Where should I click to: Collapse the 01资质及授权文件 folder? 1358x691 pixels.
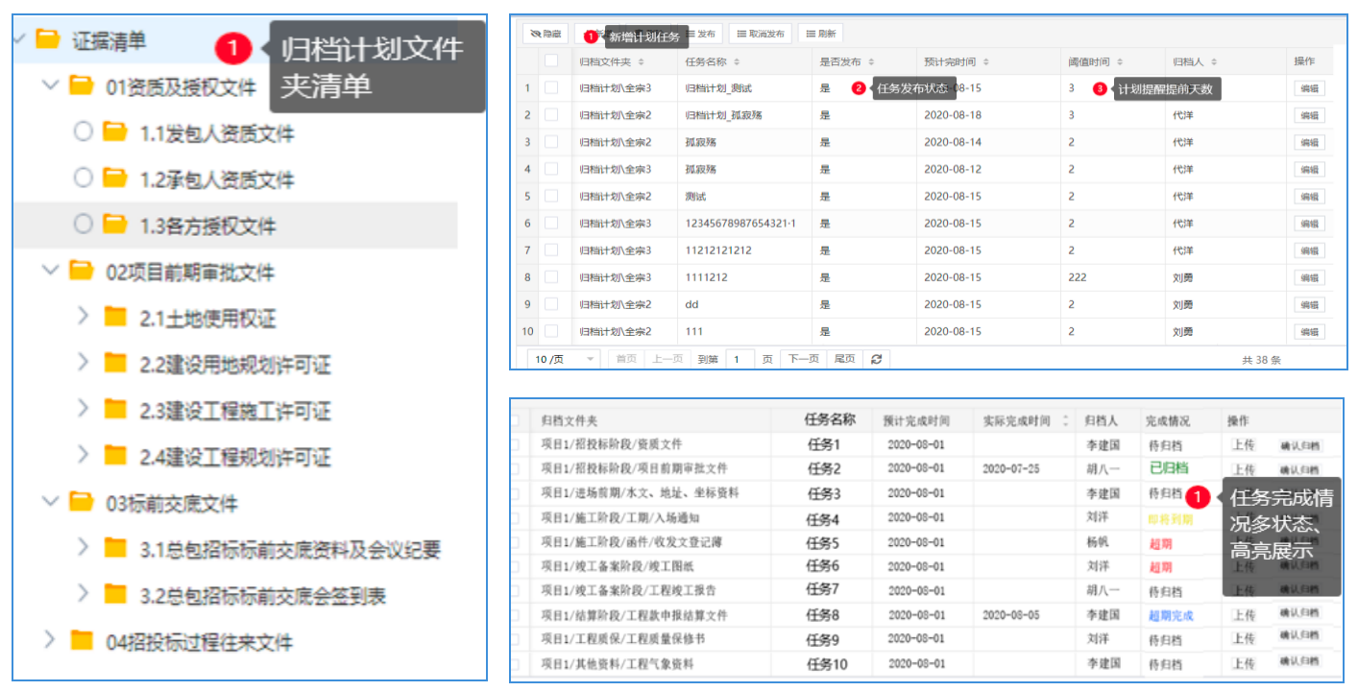[x=50, y=86]
